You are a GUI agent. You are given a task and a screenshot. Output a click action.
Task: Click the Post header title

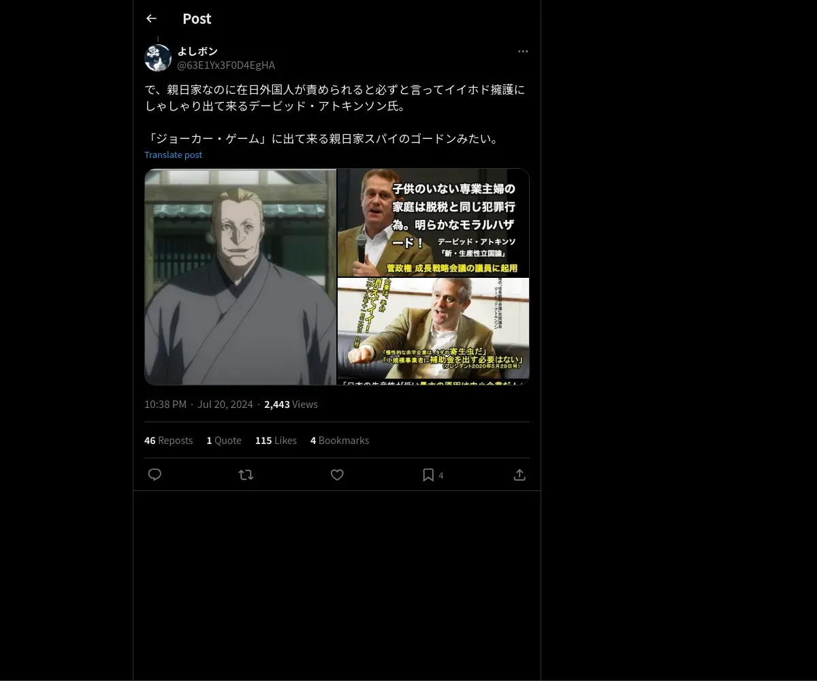(197, 18)
